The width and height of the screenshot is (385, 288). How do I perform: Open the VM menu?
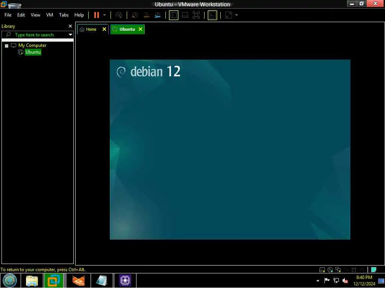50,15
